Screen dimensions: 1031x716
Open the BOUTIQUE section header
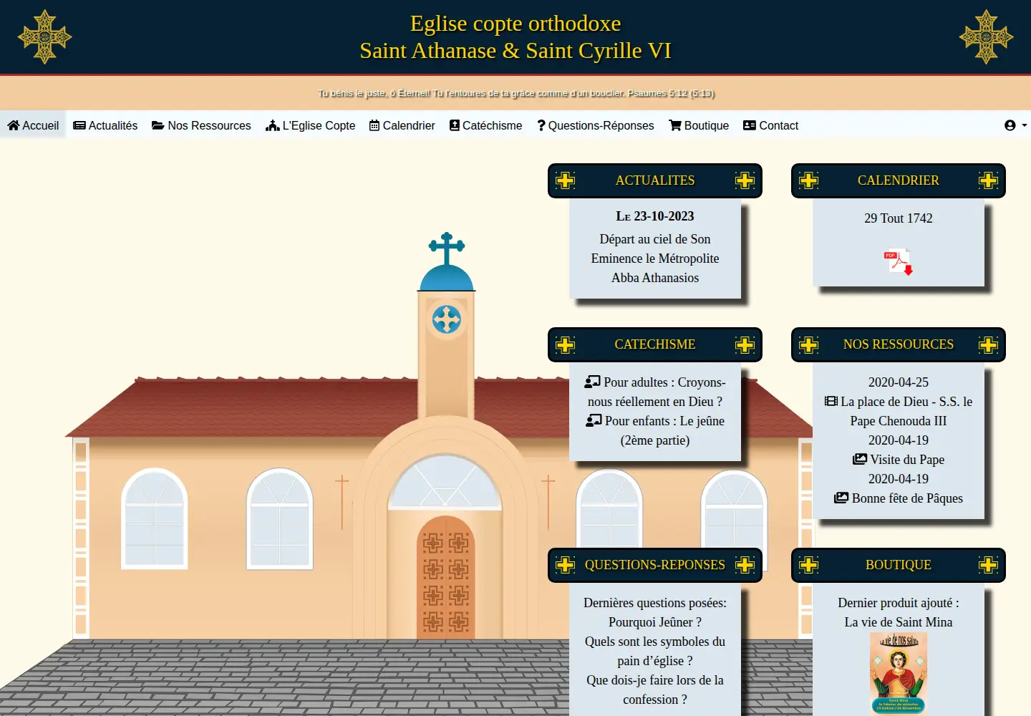click(x=899, y=565)
